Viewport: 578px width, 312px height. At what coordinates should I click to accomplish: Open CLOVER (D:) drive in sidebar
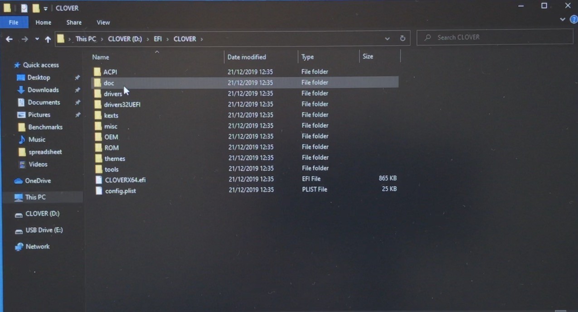click(42, 214)
